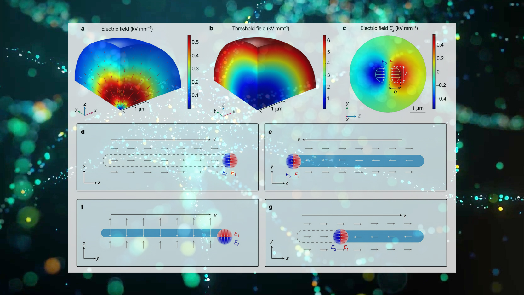Image resolution: width=524 pixels, height=295 pixels.
Task: Click the red-blue sphere in panel d
Action: point(230,160)
